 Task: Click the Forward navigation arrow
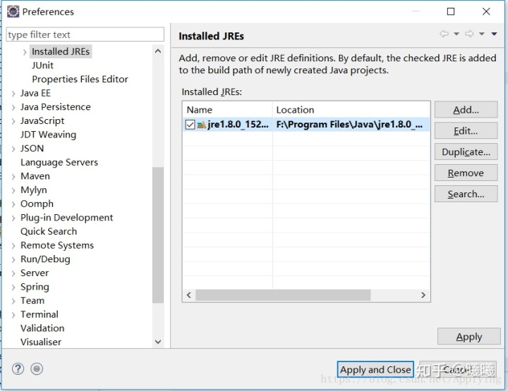[469, 34]
